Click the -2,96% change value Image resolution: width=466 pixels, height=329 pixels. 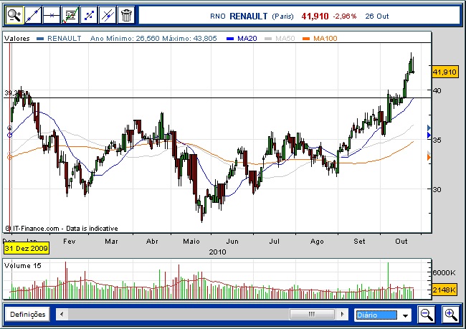344,16
